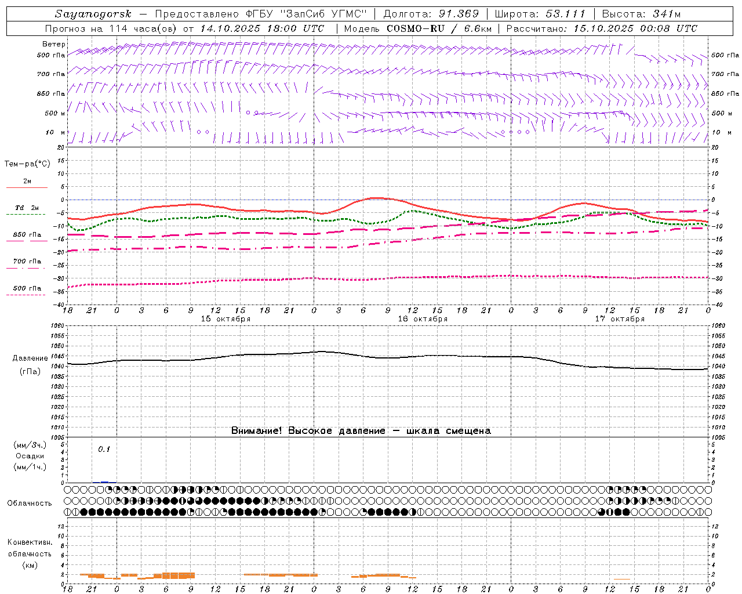Click the 'Долгота: 91.369' longitude value
This screenshot has height=594, width=742.
[x=431, y=14]
